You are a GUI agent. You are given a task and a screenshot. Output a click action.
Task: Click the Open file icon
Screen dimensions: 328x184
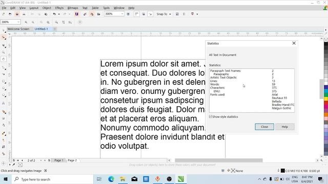click(x=10, y=14)
